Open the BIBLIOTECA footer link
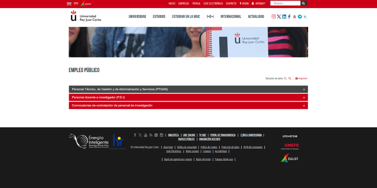 point(173,135)
